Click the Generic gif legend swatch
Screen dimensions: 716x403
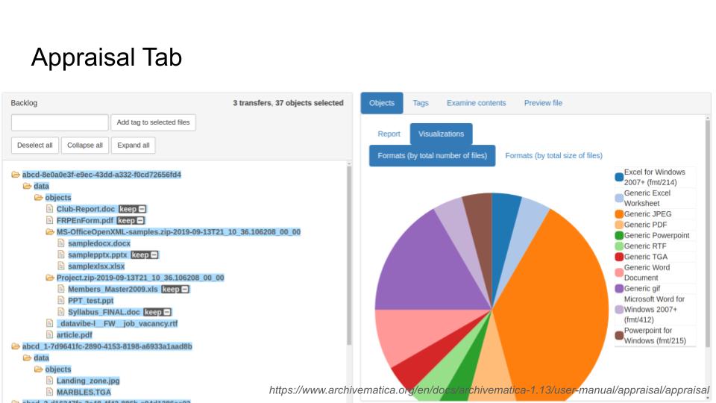click(x=619, y=288)
